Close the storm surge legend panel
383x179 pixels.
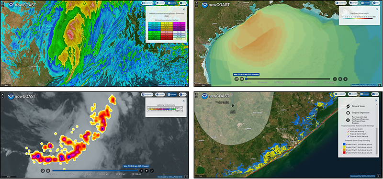pyautogui.click(x=376, y=101)
